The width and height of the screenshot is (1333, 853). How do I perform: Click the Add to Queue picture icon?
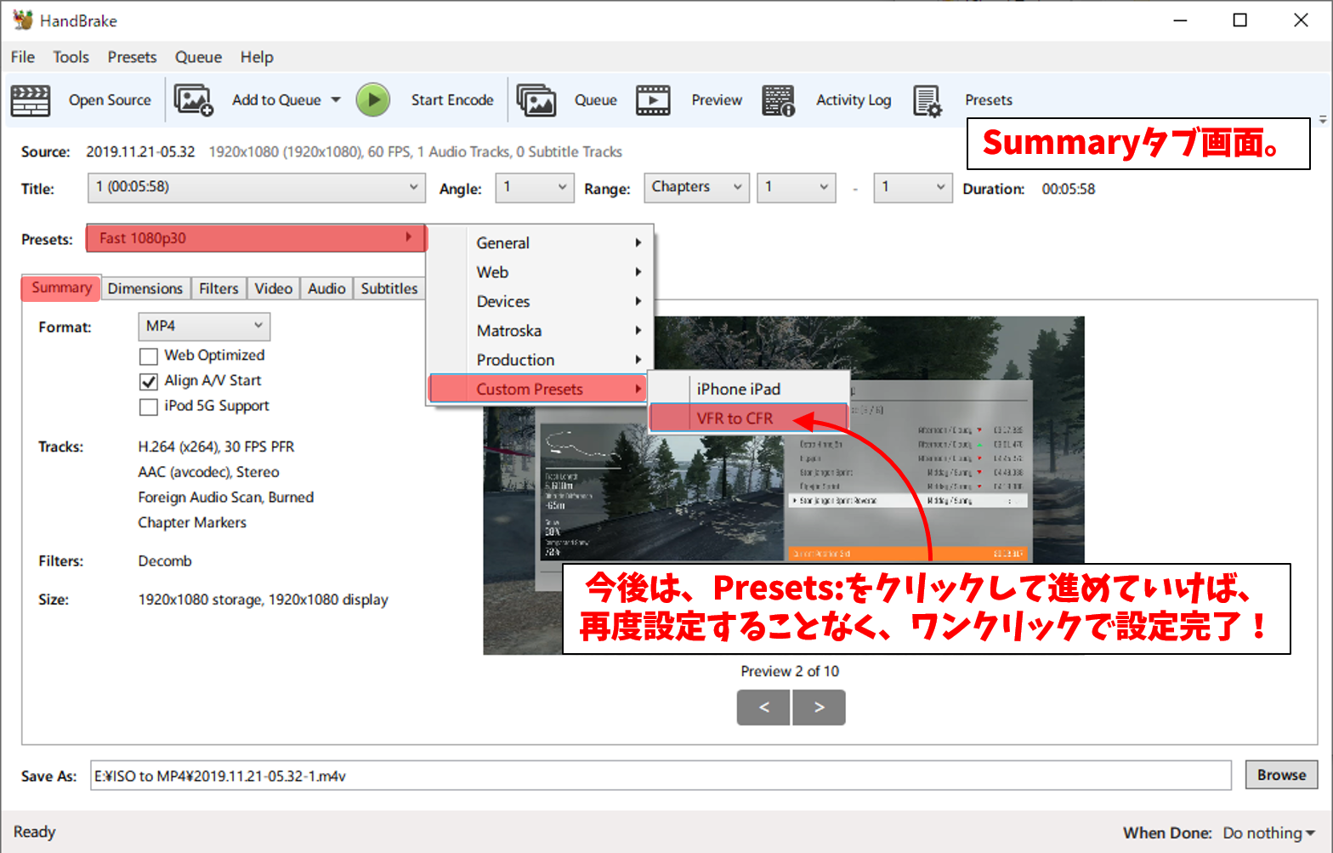194,100
